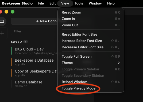Open the Beekeeper Studio app menu
Screen dimensions: 143x102
coord(17,3)
